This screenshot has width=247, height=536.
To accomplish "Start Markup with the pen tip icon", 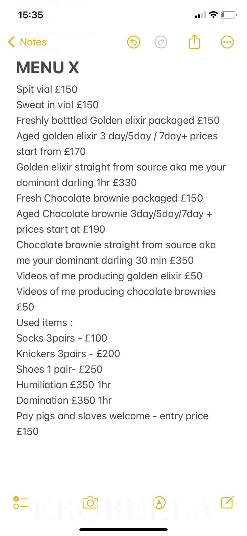I will (x=159, y=502).
